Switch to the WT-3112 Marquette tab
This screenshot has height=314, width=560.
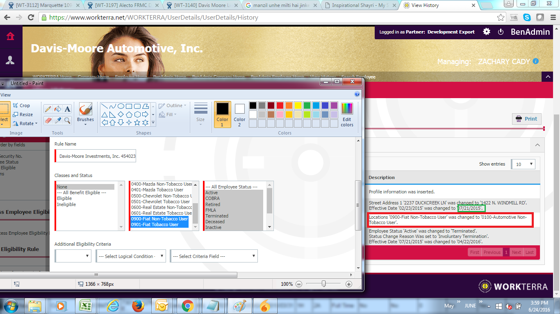point(43,5)
